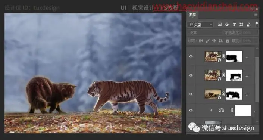263x140 pixels.
Task: Select the cat layer thumbnail
Action: 213,94
